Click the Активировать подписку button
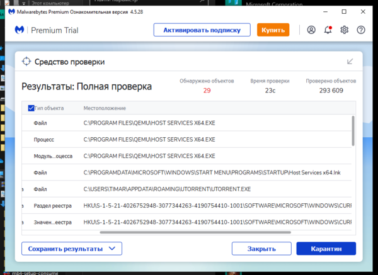This screenshot has height=275, width=378. click(202, 30)
